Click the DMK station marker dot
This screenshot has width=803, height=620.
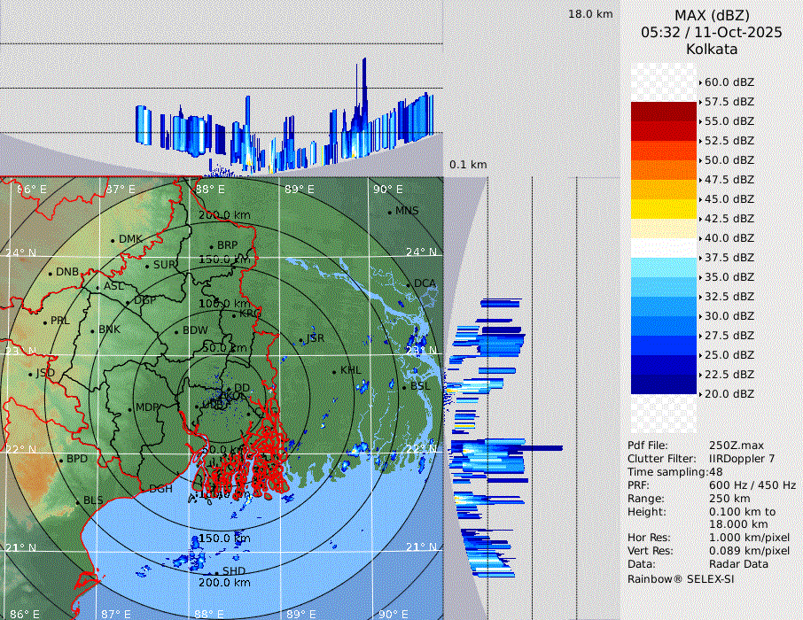point(113,240)
